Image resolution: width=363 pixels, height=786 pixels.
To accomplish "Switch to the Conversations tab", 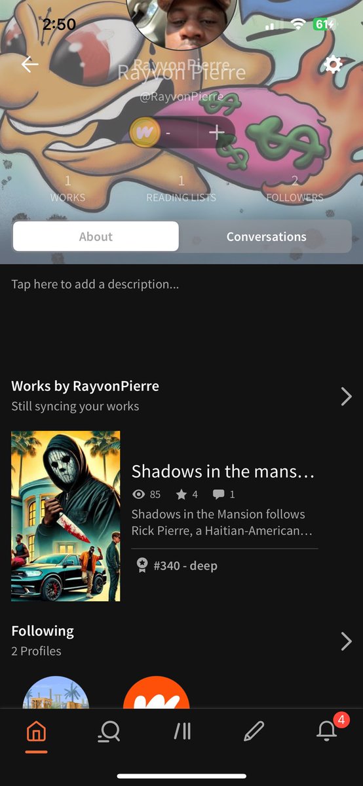I will [x=266, y=236].
